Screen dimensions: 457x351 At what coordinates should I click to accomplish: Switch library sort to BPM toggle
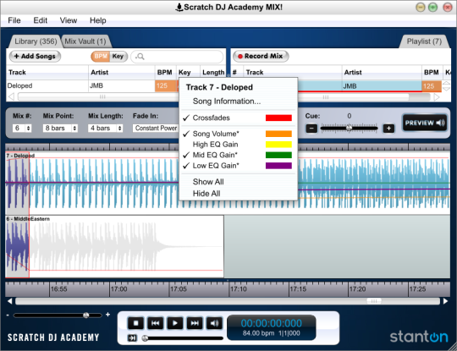click(101, 56)
